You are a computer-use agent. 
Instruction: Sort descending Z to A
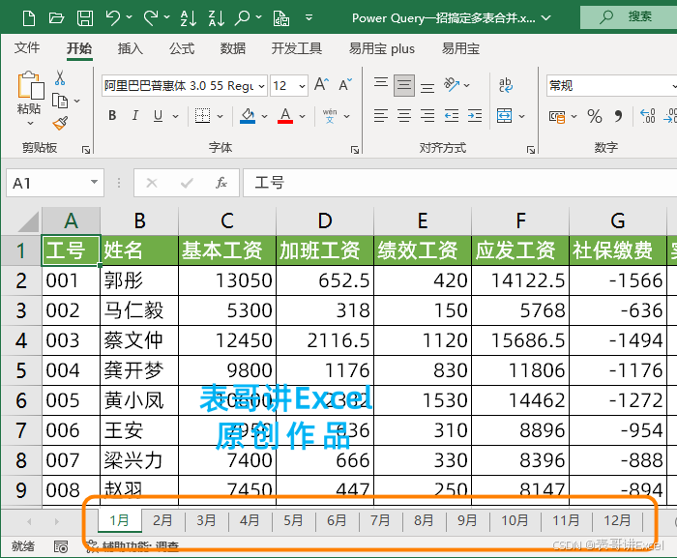click(x=216, y=18)
